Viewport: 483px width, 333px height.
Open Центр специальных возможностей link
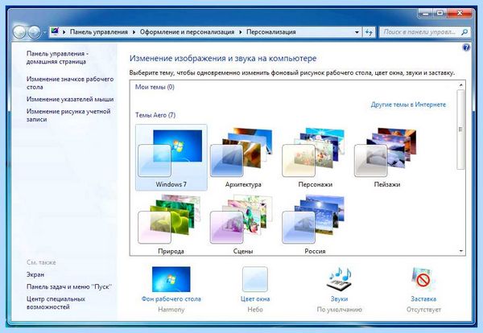tap(56, 302)
